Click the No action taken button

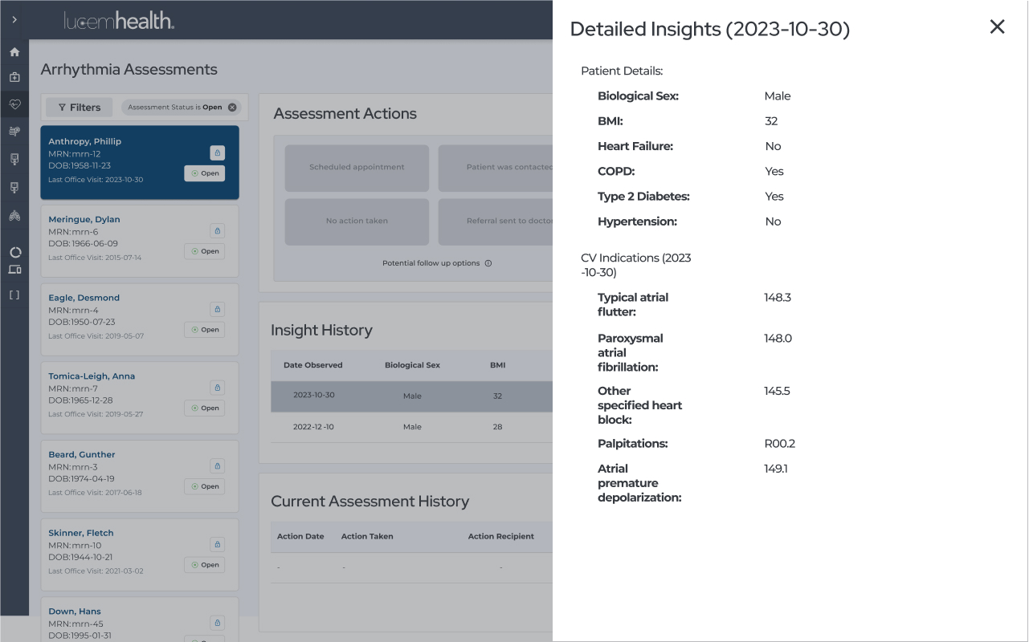tap(357, 221)
